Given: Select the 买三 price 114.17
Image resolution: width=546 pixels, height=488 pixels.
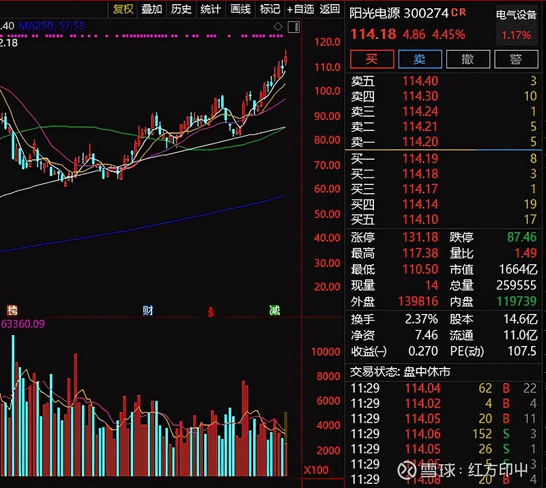Looking at the screenshot, I should pos(420,189).
